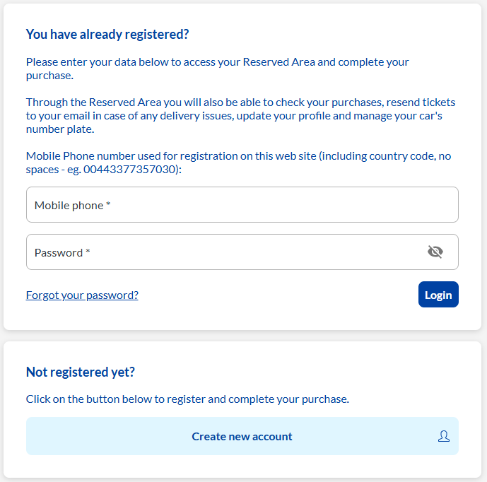This screenshot has height=482, width=487.
Task: Click the "Not registered yet?" heading
Action: click(x=81, y=372)
